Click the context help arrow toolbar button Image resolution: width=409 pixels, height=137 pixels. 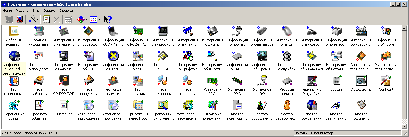[x=108, y=19]
